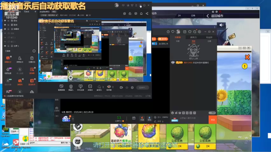Toggle visibility of 窗口 1 source
This screenshot has width=271, height=152.
5,42
